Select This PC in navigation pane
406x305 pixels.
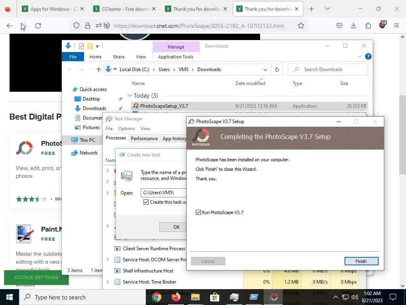(83, 140)
